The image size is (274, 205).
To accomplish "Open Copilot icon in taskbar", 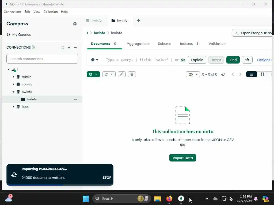I will pos(266,199).
